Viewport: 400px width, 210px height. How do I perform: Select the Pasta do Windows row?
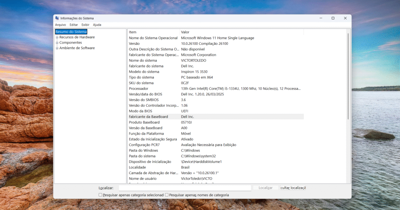tap(215, 150)
